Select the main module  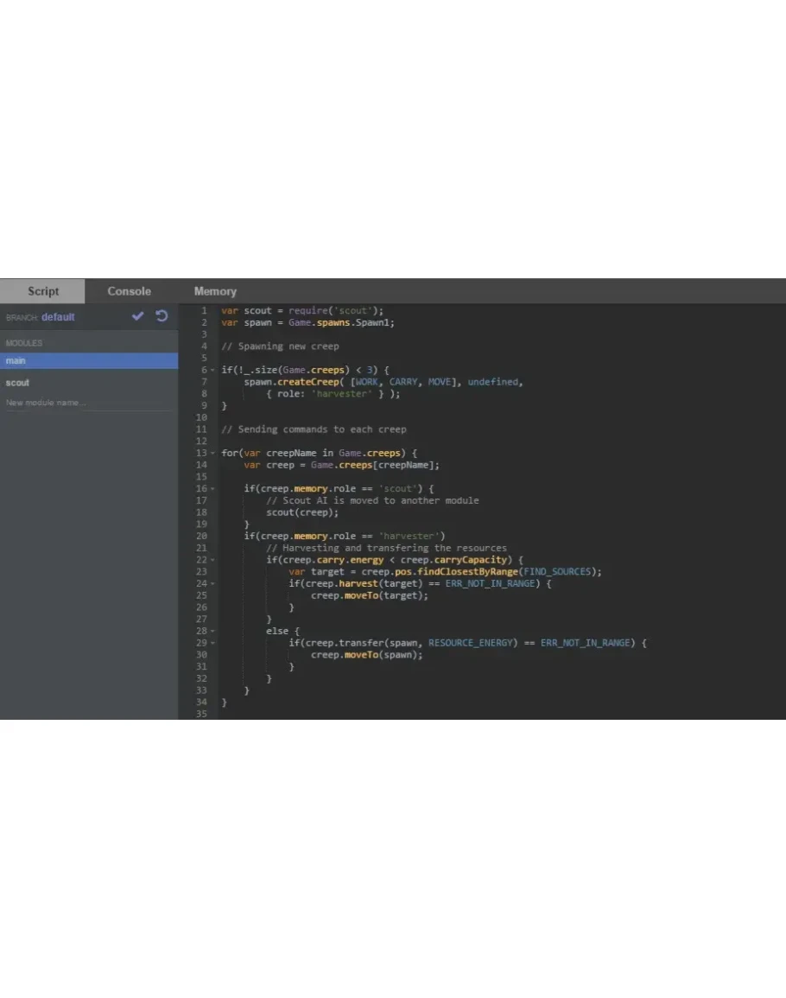88,361
